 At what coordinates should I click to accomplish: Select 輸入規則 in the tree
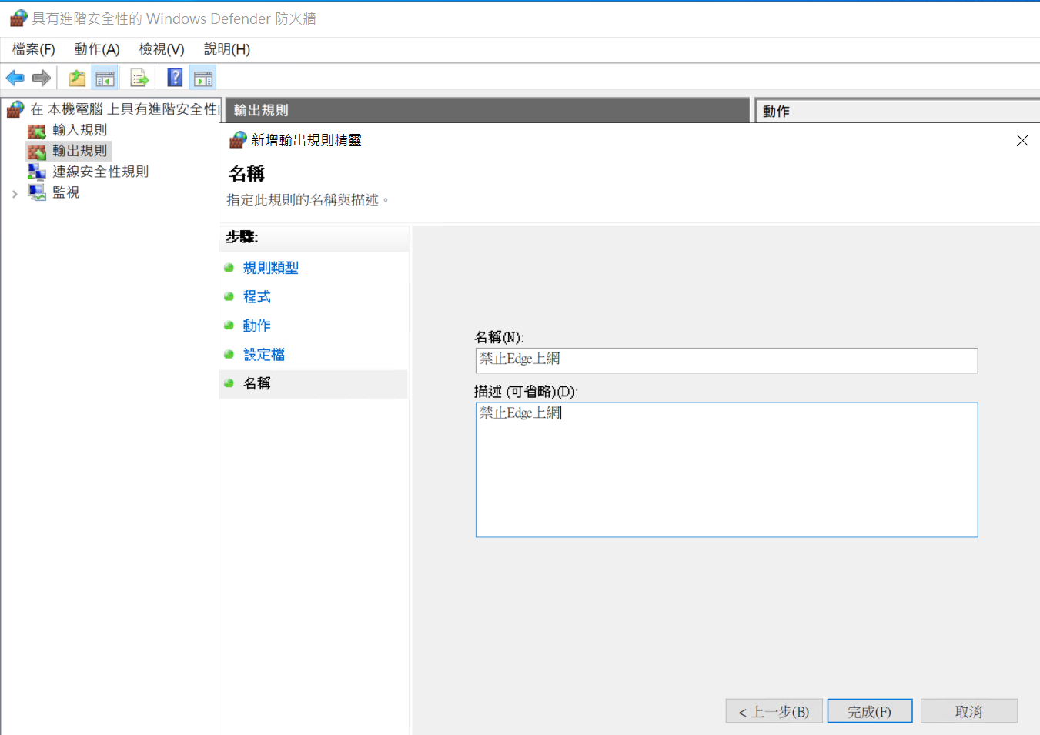(79, 130)
